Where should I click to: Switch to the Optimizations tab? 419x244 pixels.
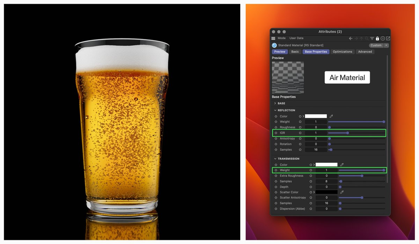click(343, 52)
